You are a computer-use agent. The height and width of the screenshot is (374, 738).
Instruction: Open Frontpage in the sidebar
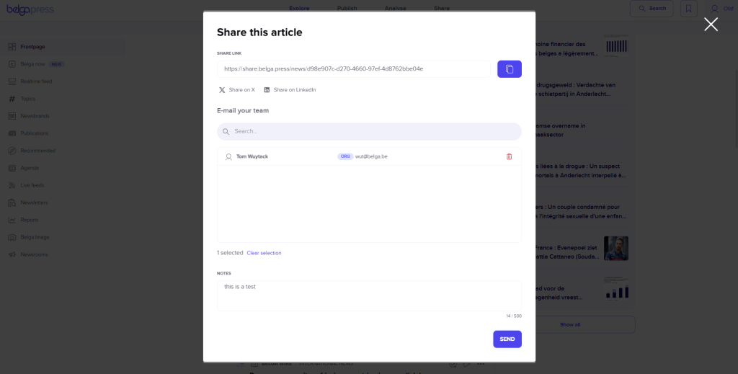coord(33,47)
